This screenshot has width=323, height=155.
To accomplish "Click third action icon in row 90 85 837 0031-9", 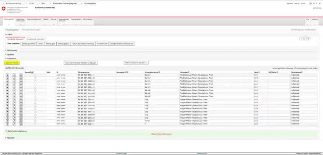I will 21,87.
